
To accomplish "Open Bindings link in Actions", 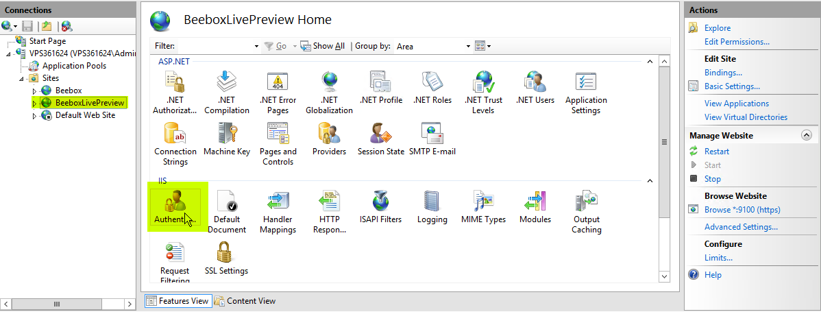I will tap(723, 73).
